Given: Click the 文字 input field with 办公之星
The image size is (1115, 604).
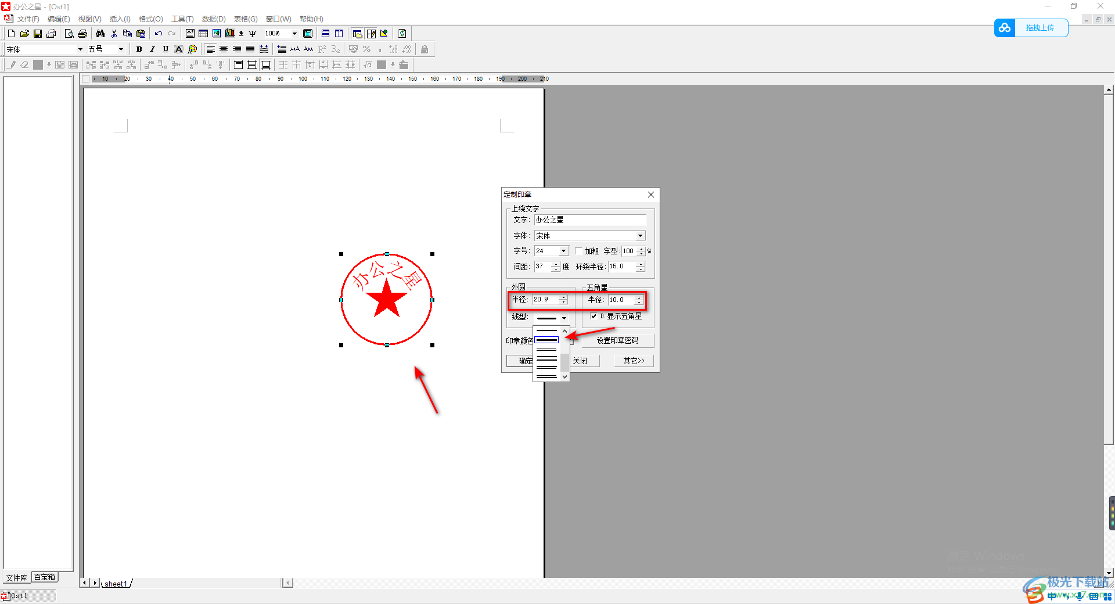Looking at the screenshot, I should 590,220.
